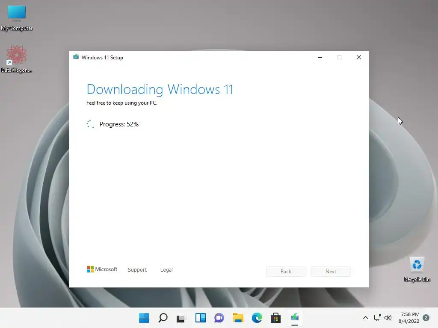
Task: Open notification center badge
Action: coord(426,318)
